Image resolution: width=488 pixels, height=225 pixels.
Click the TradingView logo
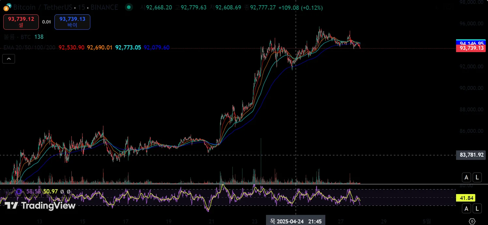[40, 205]
